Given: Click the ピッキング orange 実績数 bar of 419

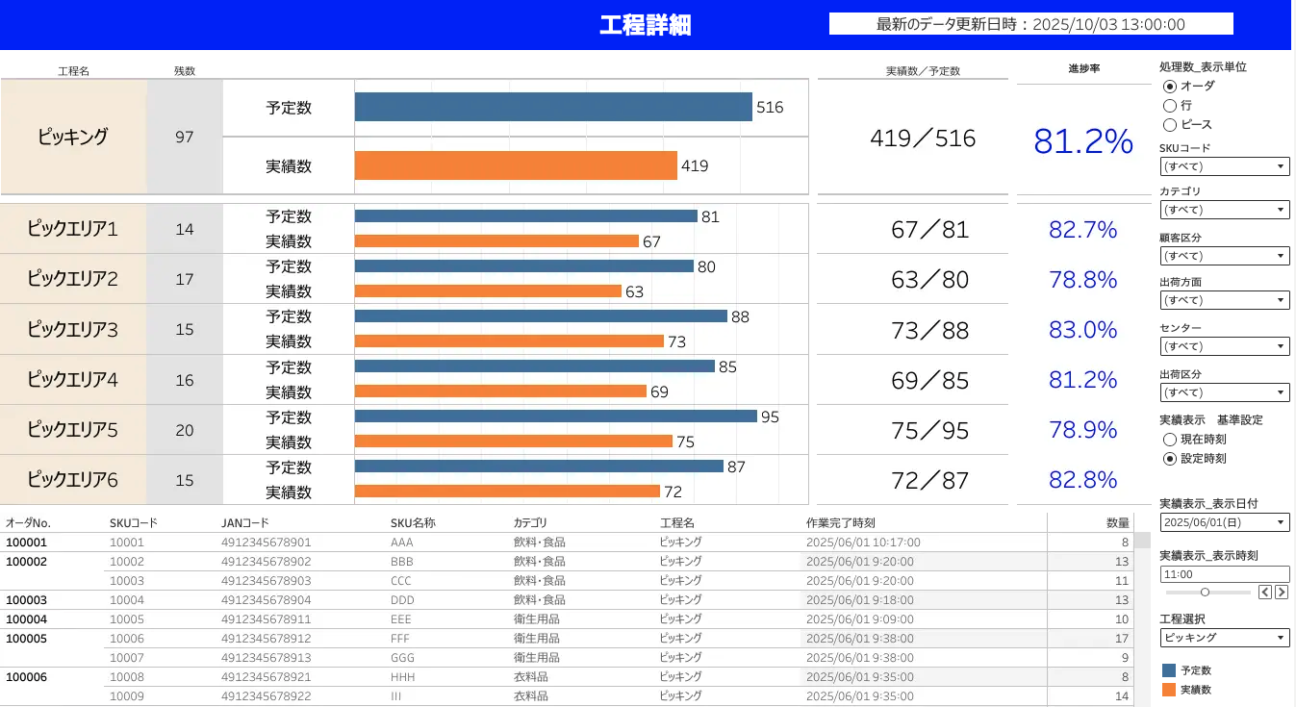Looking at the screenshot, I should [516, 165].
